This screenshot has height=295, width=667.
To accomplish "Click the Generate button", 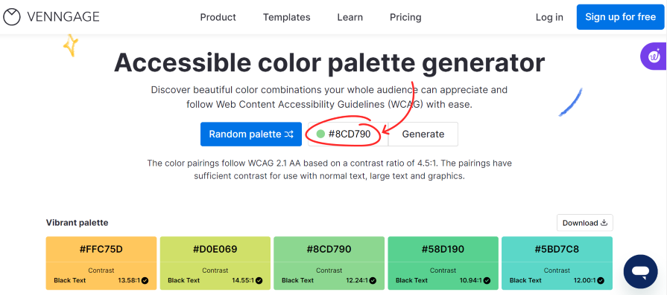I will (423, 134).
